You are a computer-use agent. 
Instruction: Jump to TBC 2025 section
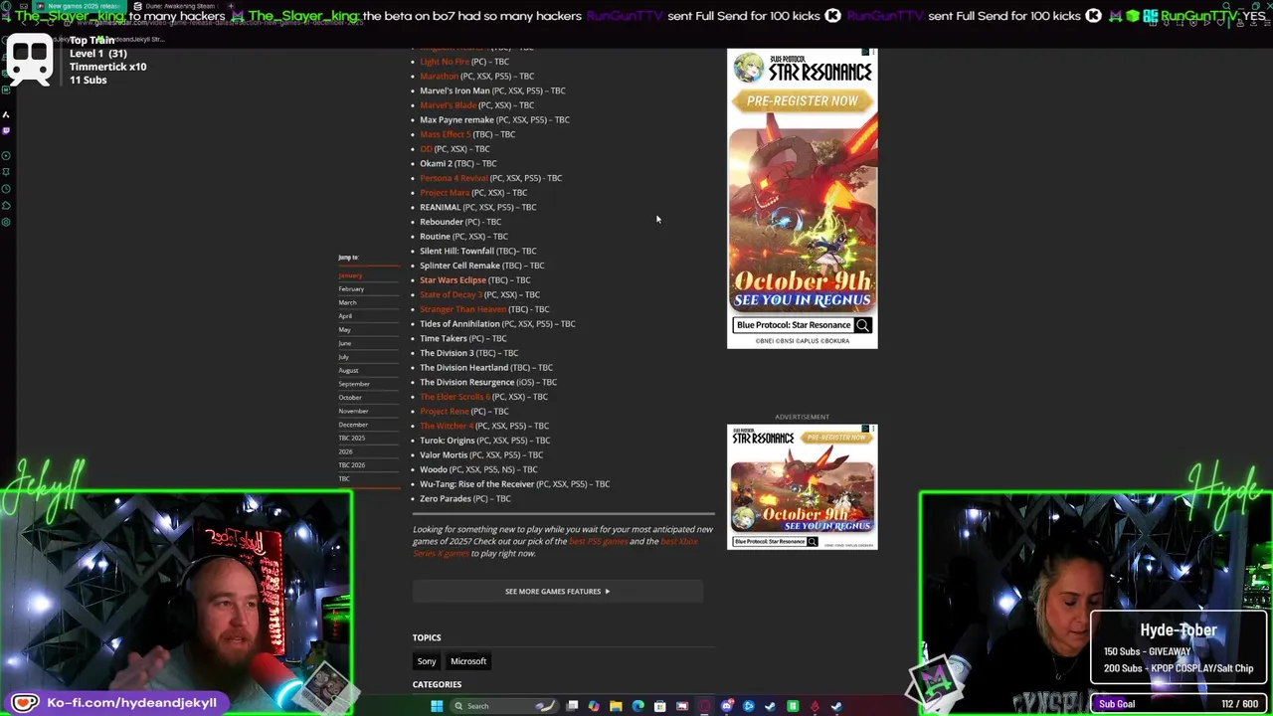pos(352,438)
